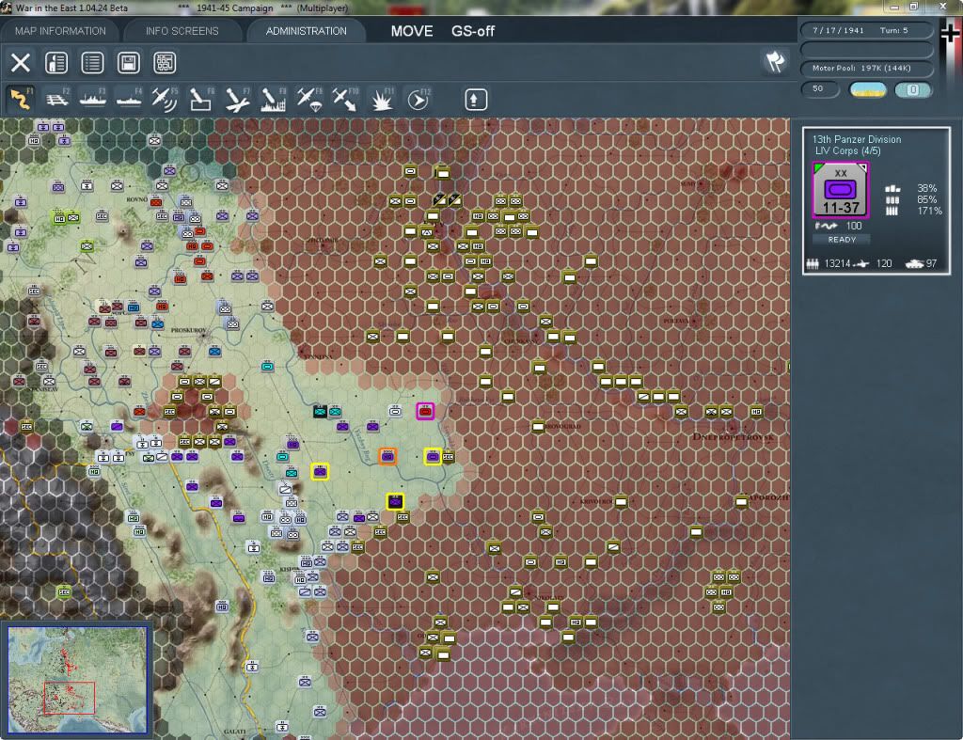Click the 120 guns count
Screen dimensions: 963x740
(884, 263)
